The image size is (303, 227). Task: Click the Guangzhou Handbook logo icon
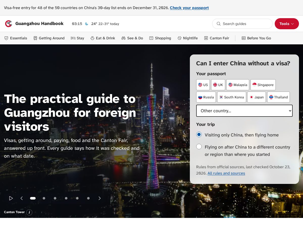(x=9, y=24)
